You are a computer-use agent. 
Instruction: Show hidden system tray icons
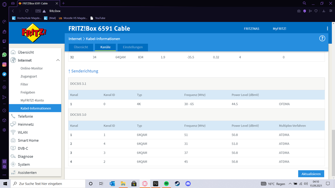pyautogui.click(x=290, y=184)
